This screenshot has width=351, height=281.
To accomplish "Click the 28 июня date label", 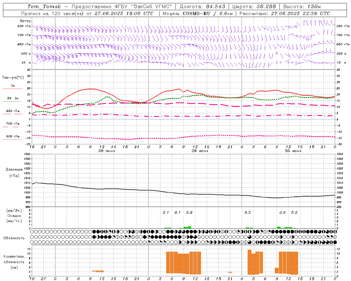I will (x=107, y=151).
